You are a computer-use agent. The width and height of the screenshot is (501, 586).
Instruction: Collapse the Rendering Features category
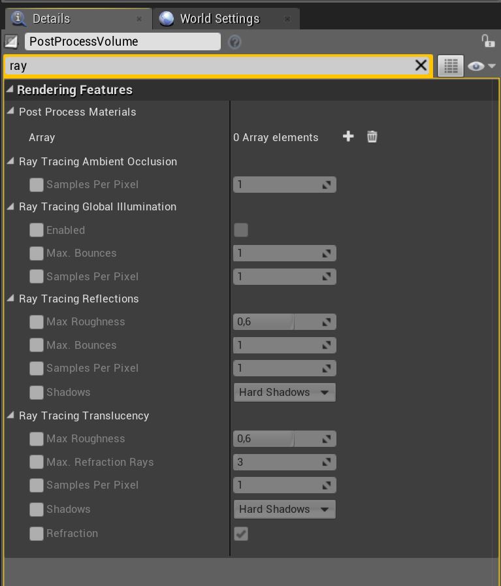point(9,90)
